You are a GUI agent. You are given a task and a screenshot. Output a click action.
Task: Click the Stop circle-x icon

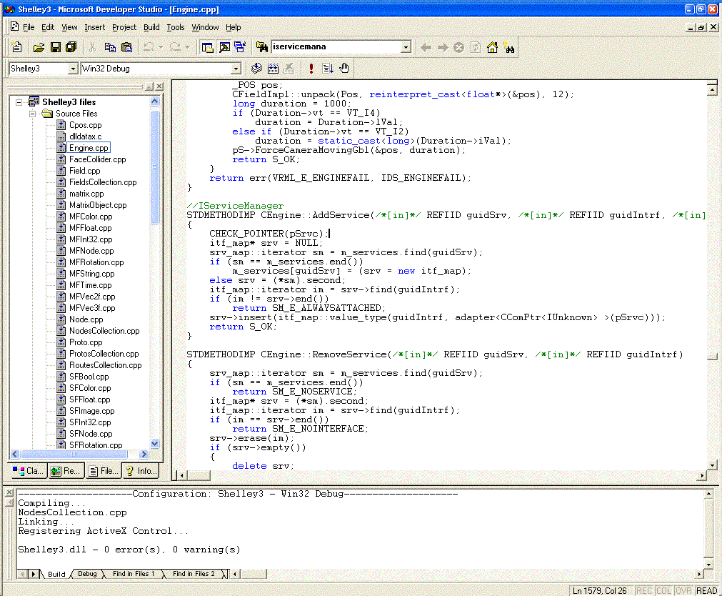tap(458, 47)
